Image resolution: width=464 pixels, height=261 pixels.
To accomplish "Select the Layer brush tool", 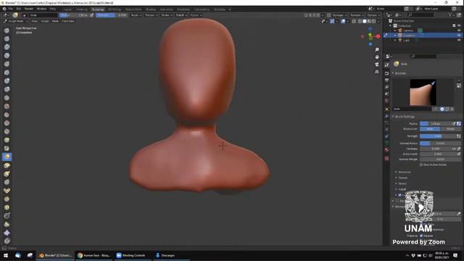I will click(x=7, y=72).
